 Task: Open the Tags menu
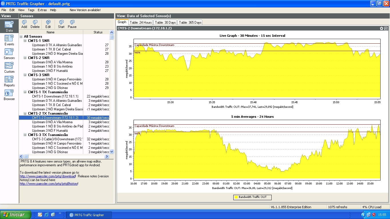pos(31,10)
